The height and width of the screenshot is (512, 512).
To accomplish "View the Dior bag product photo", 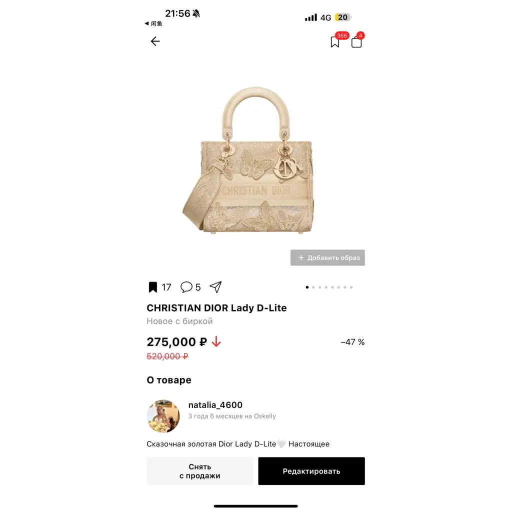I will pos(248,160).
